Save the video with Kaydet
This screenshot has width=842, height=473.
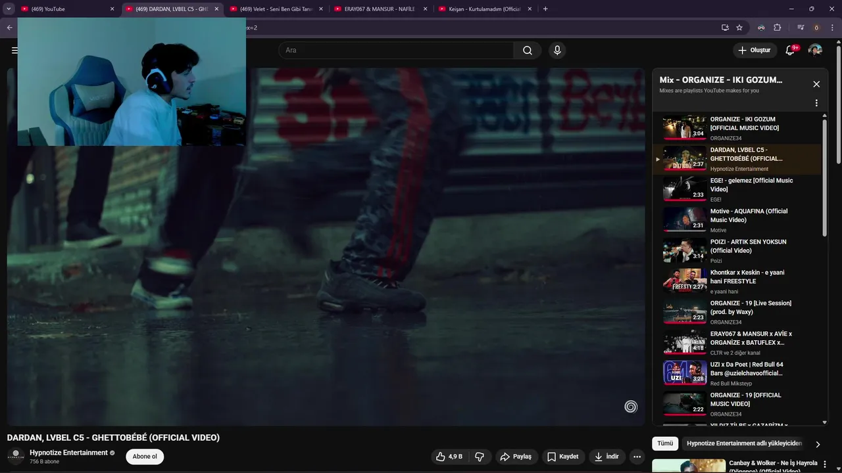coord(563,457)
